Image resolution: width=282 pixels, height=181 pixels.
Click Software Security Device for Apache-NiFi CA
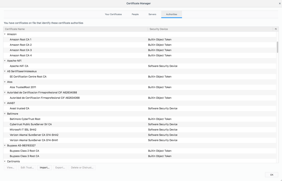coord(163,66)
